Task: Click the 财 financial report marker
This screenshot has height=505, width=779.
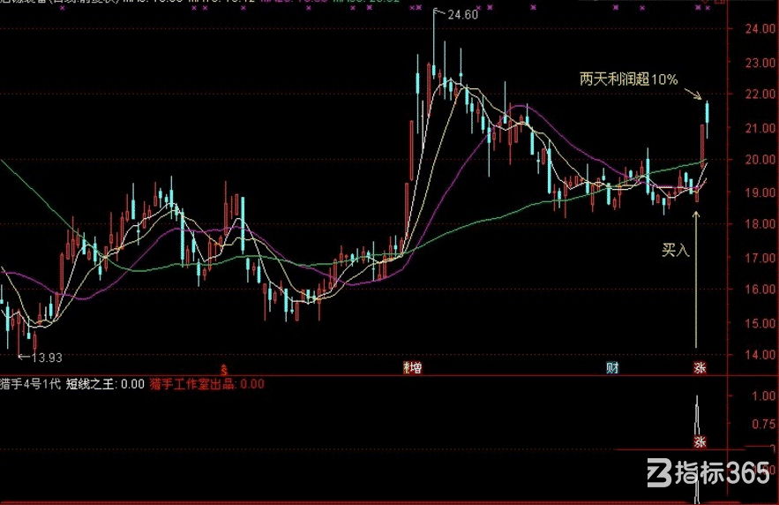Action: 612,368
